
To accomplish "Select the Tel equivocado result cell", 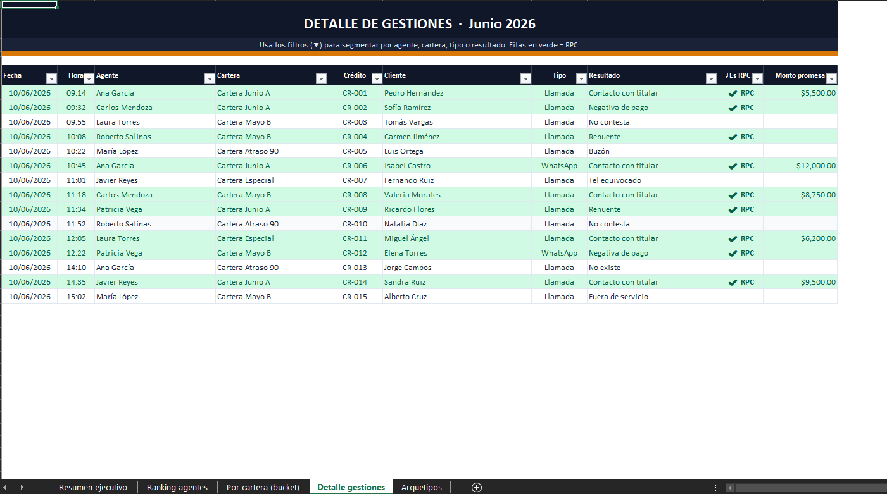I will [652, 180].
